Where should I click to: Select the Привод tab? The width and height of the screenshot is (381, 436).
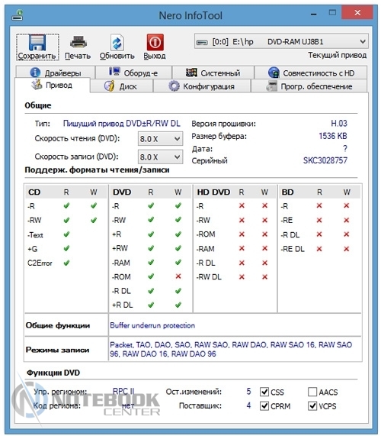tap(53, 85)
